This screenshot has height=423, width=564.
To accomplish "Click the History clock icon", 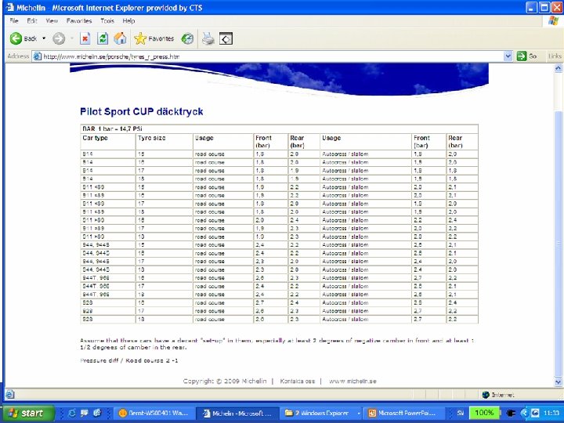I will tap(187, 38).
